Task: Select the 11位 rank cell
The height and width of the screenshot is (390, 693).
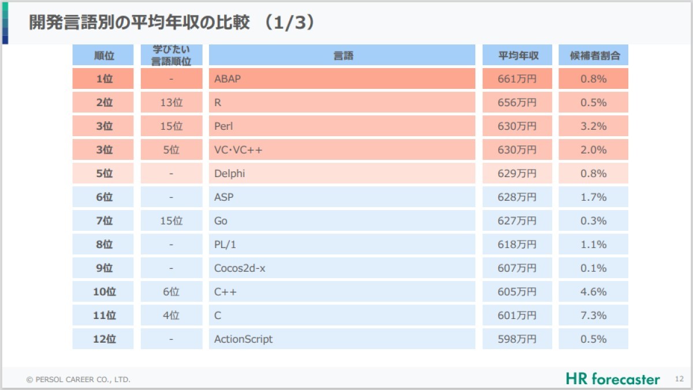Action: 103,315
